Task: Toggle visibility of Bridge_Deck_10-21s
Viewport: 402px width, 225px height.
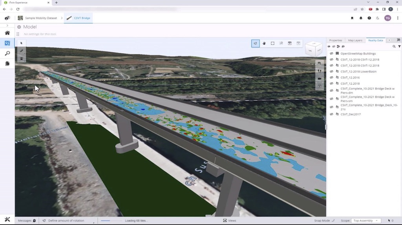Action: click(x=331, y=107)
